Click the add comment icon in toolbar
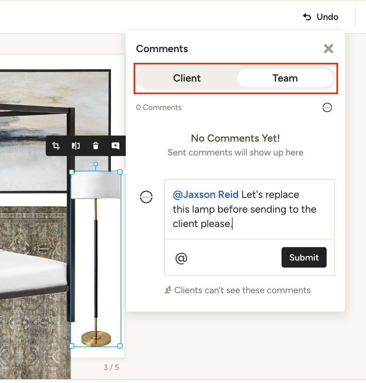The height and width of the screenshot is (383, 366). 115,146
